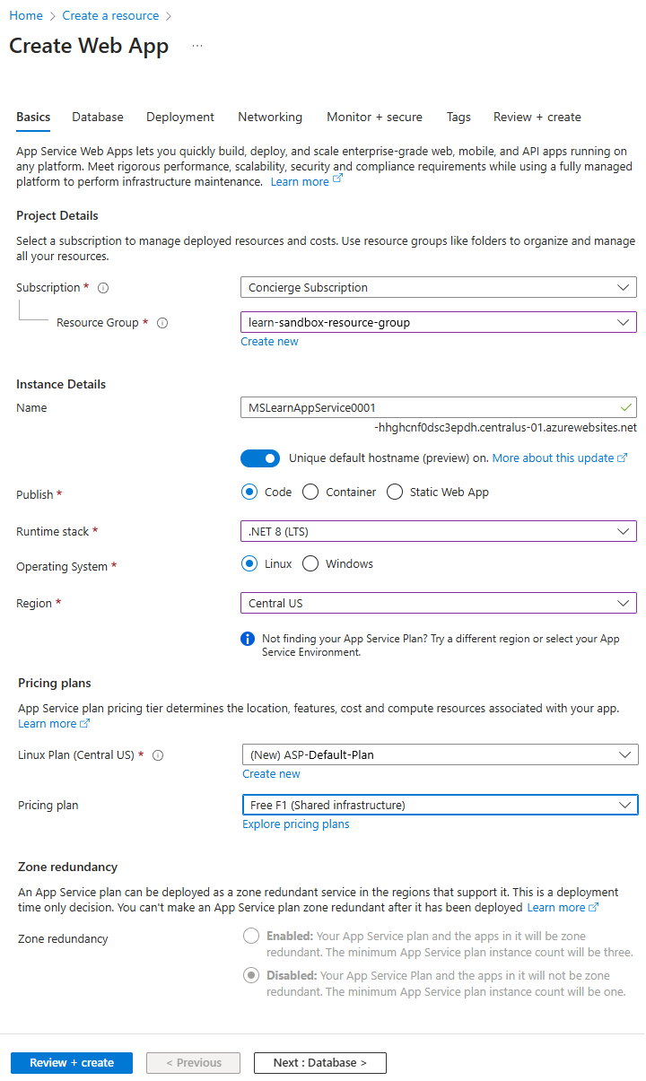
Task: Click the green validation checkmark in the Name field
Action: click(625, 407)
